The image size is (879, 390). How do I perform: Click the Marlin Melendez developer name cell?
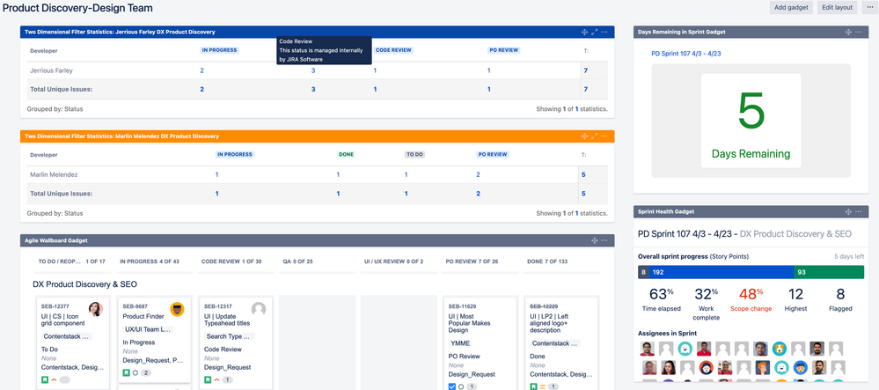54,174
